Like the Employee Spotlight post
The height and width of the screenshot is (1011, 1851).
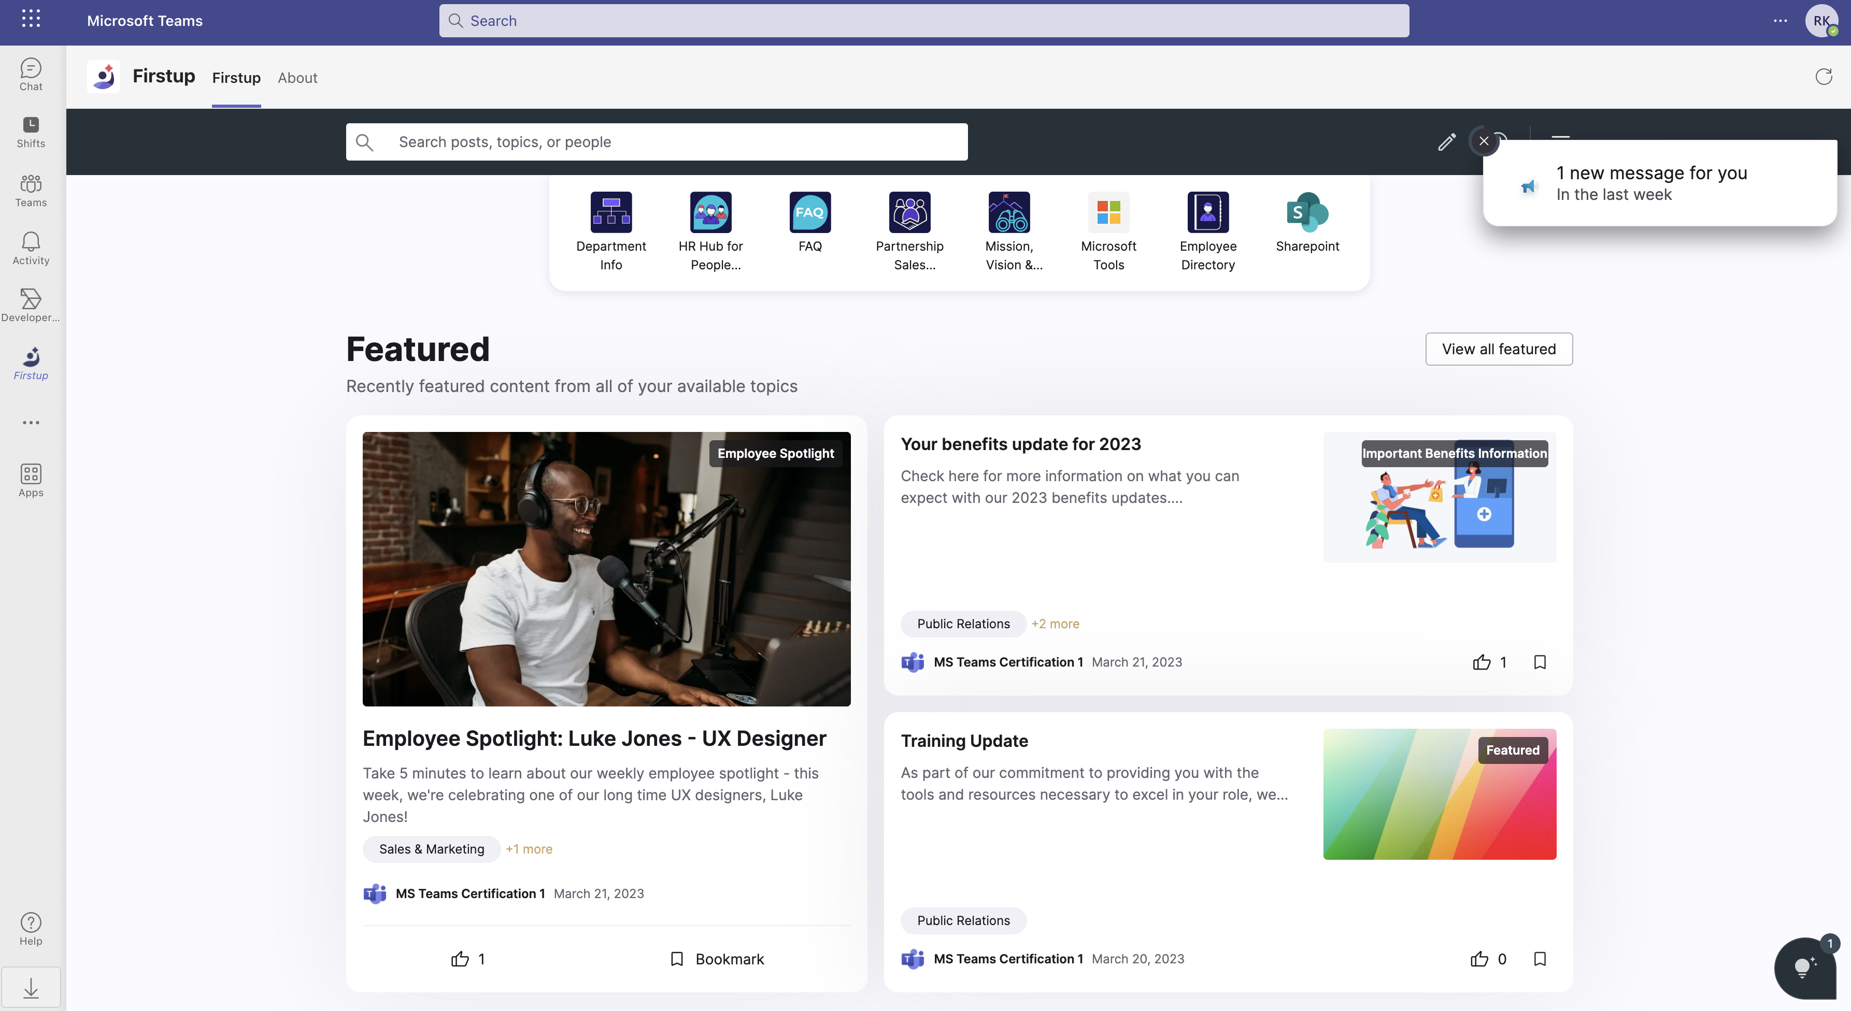click(468, 959)
